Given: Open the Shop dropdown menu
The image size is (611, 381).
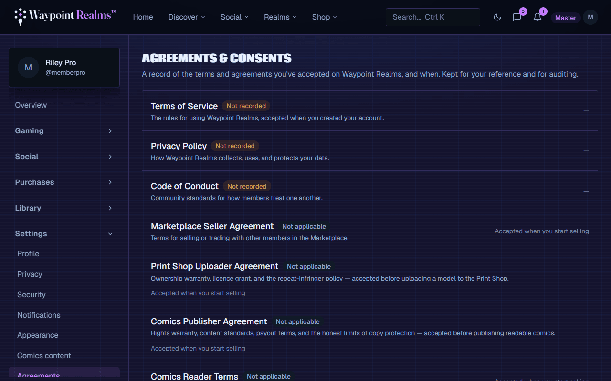Looking at the screenshot, I should click(x=325, y=17).
